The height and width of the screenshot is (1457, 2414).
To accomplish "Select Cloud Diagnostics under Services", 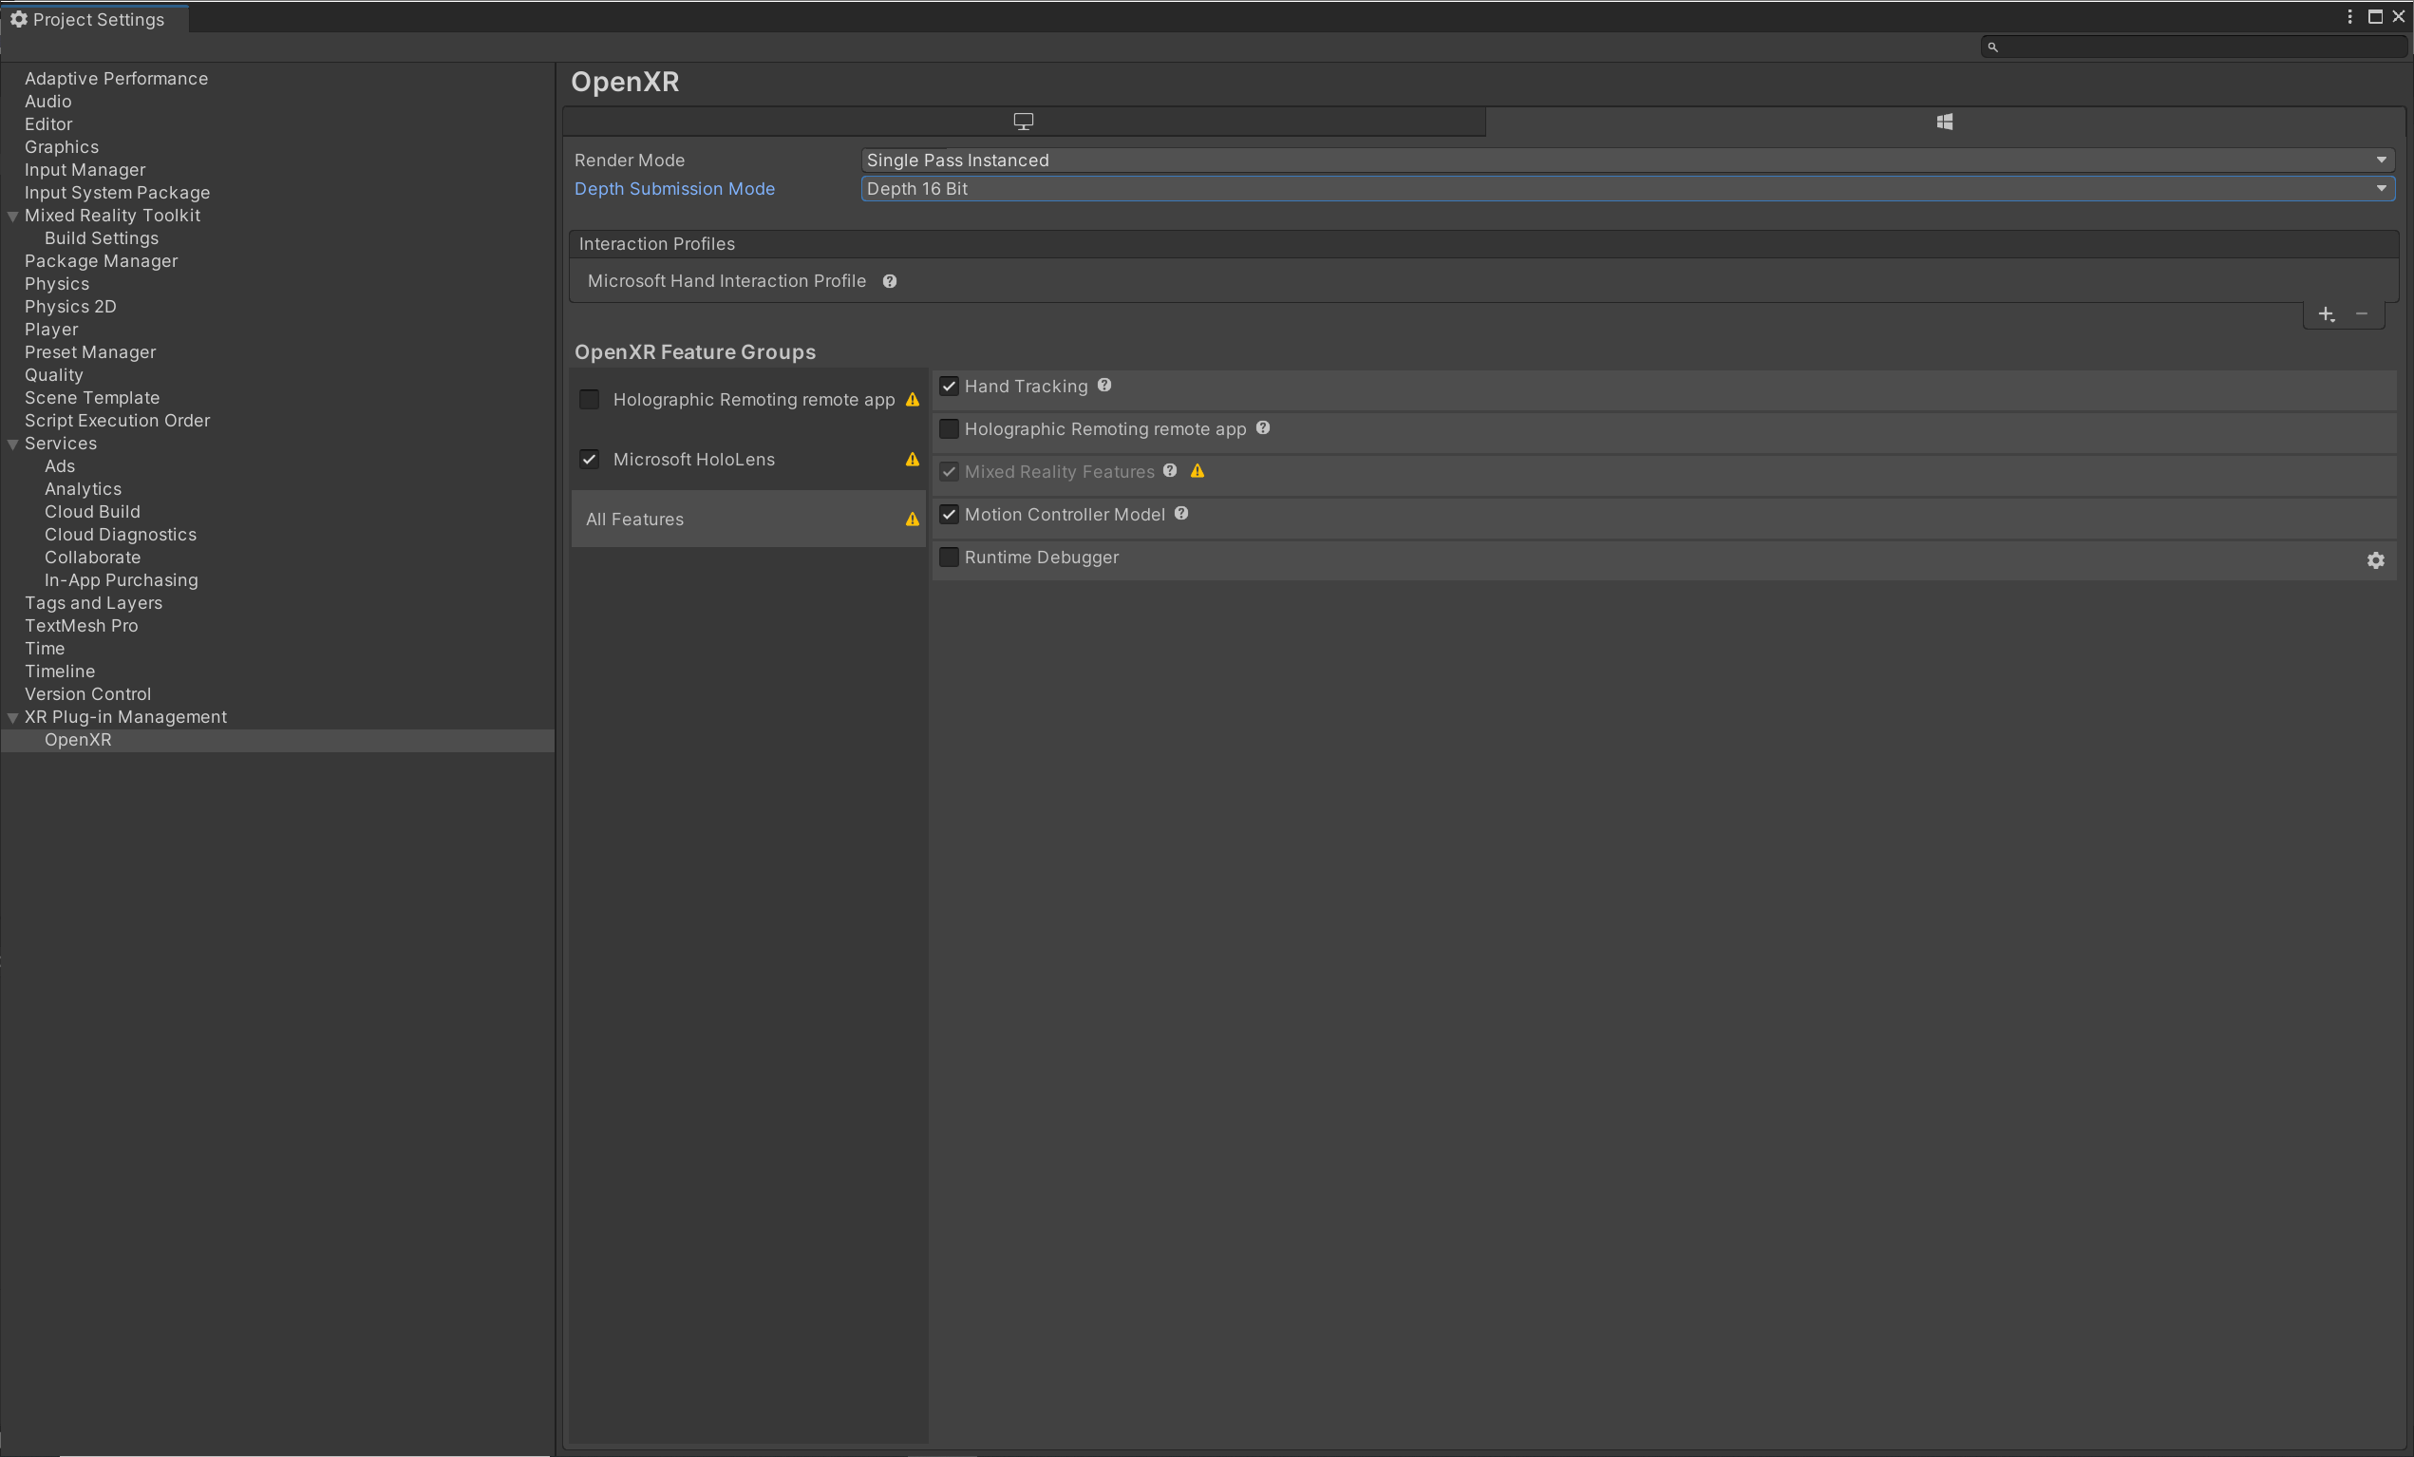I will click(121, 535).
